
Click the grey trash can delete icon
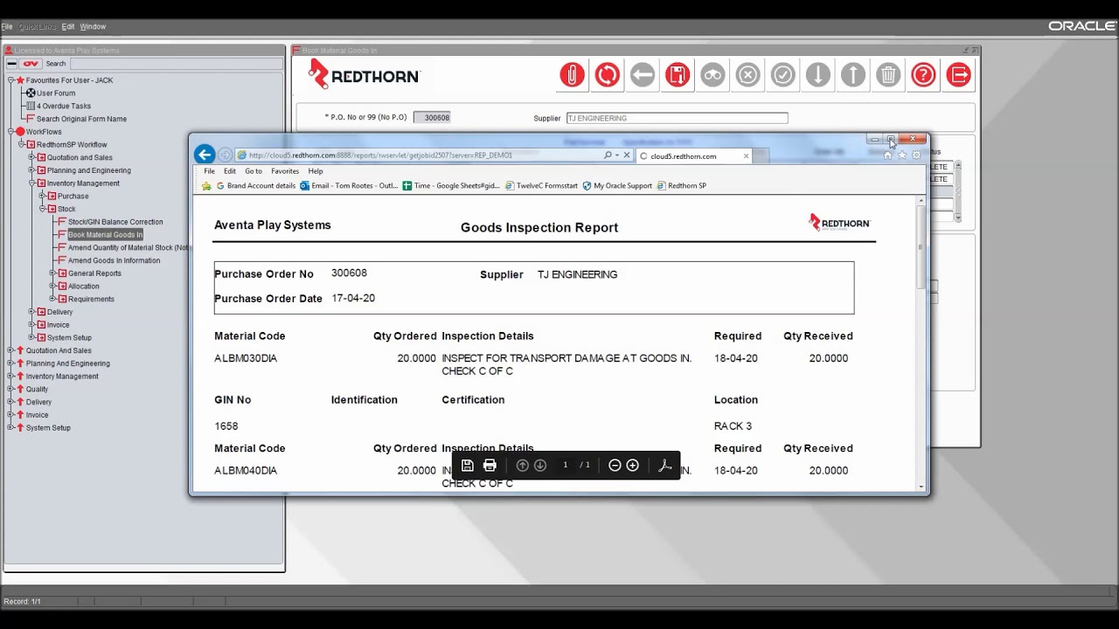[888, 75]
